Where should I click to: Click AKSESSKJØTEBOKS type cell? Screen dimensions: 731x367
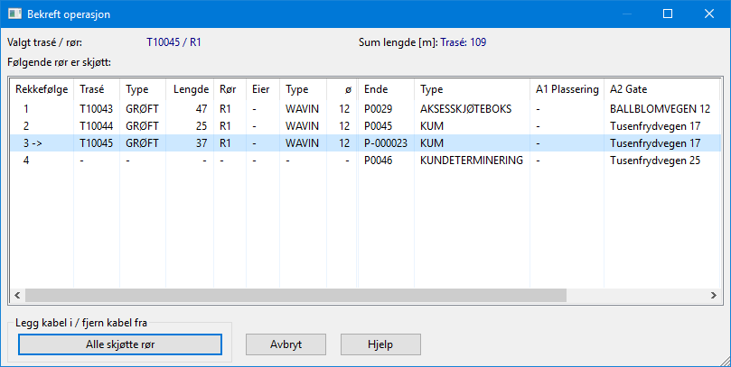(x=465, y=109)
